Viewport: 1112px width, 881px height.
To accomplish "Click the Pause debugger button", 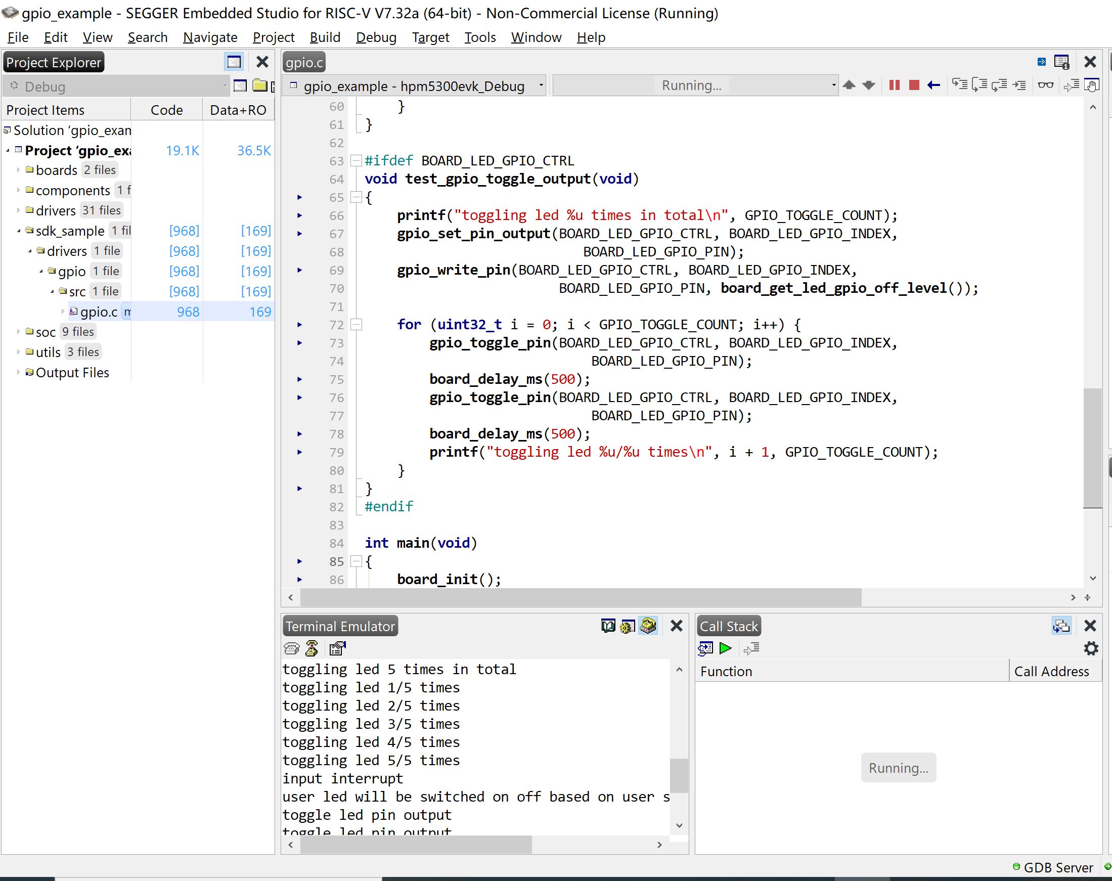I will tap(894, 84).
